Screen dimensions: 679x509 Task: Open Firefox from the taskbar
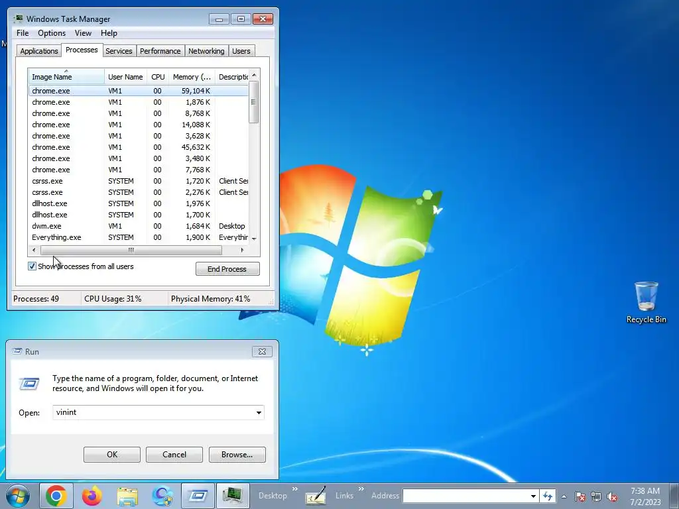(92, 496)
